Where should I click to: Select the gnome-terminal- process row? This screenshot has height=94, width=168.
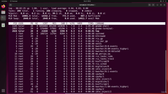(x=87, y=28)
